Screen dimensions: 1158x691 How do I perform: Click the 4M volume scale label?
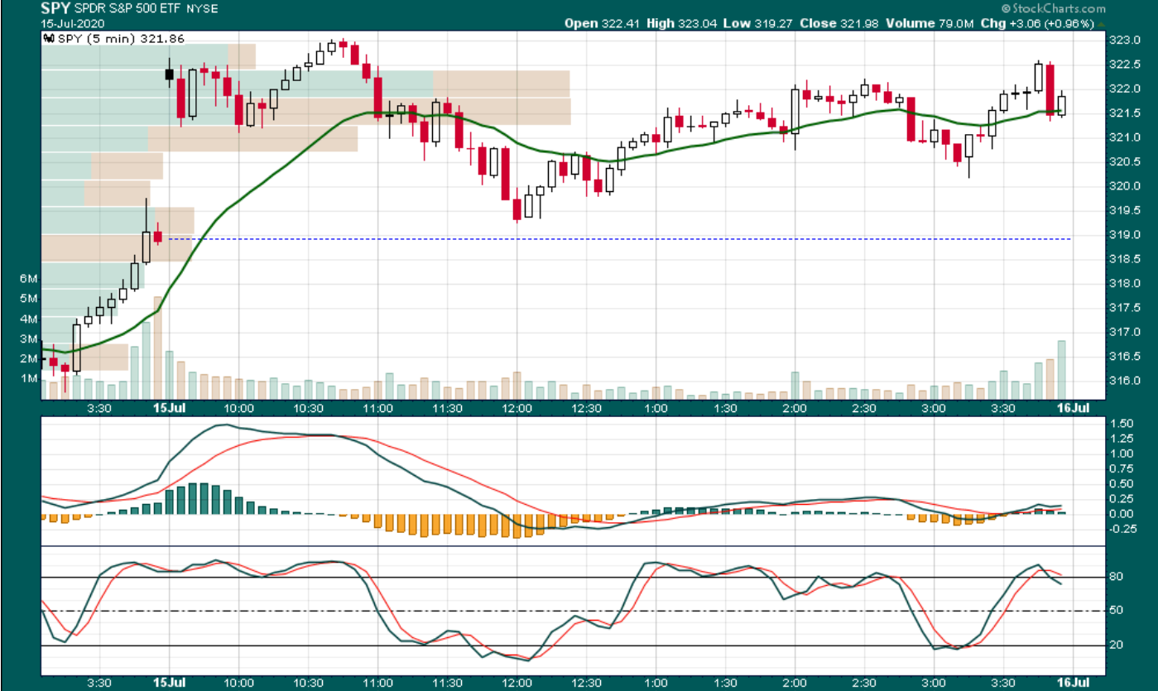coord(29,319)
